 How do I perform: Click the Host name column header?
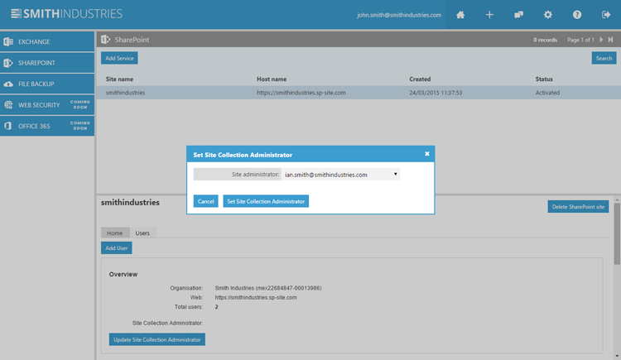(x=272, y=79)
